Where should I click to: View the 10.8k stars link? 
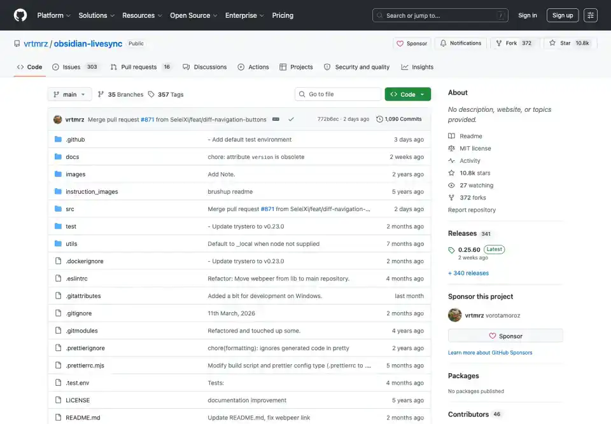469,173
